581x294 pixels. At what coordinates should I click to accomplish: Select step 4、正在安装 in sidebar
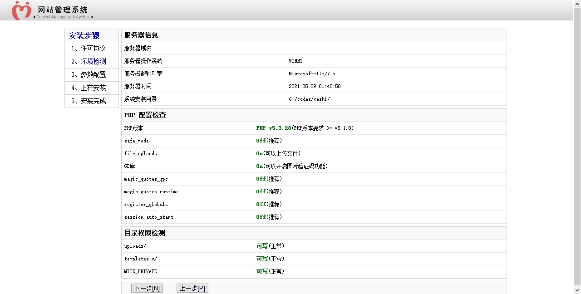point(92,88)
